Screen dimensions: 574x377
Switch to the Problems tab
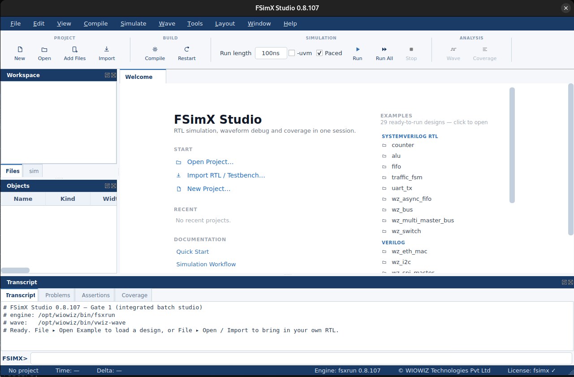(58, 295)
